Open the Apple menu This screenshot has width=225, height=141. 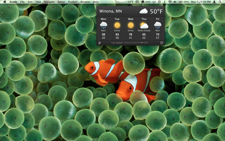[x=5, y=2]
